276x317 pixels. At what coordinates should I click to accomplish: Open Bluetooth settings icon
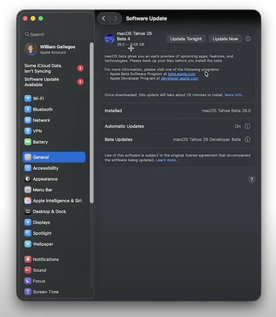28,109
